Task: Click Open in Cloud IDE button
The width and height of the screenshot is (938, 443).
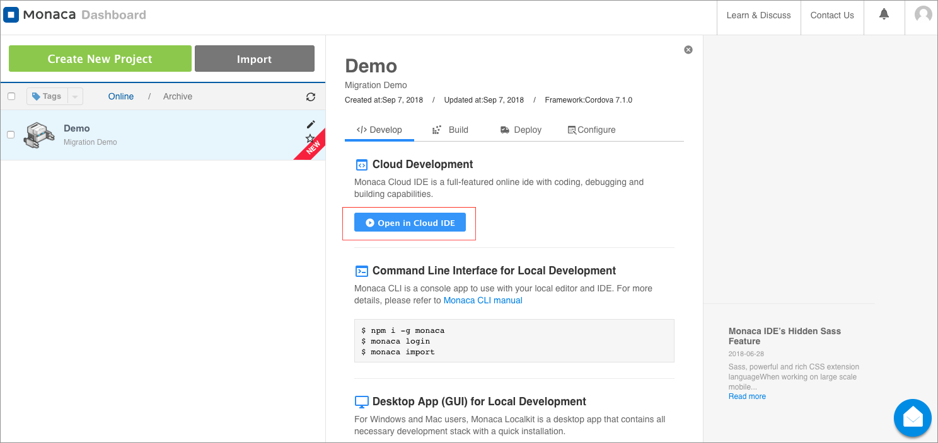Action: coord(410,223)
